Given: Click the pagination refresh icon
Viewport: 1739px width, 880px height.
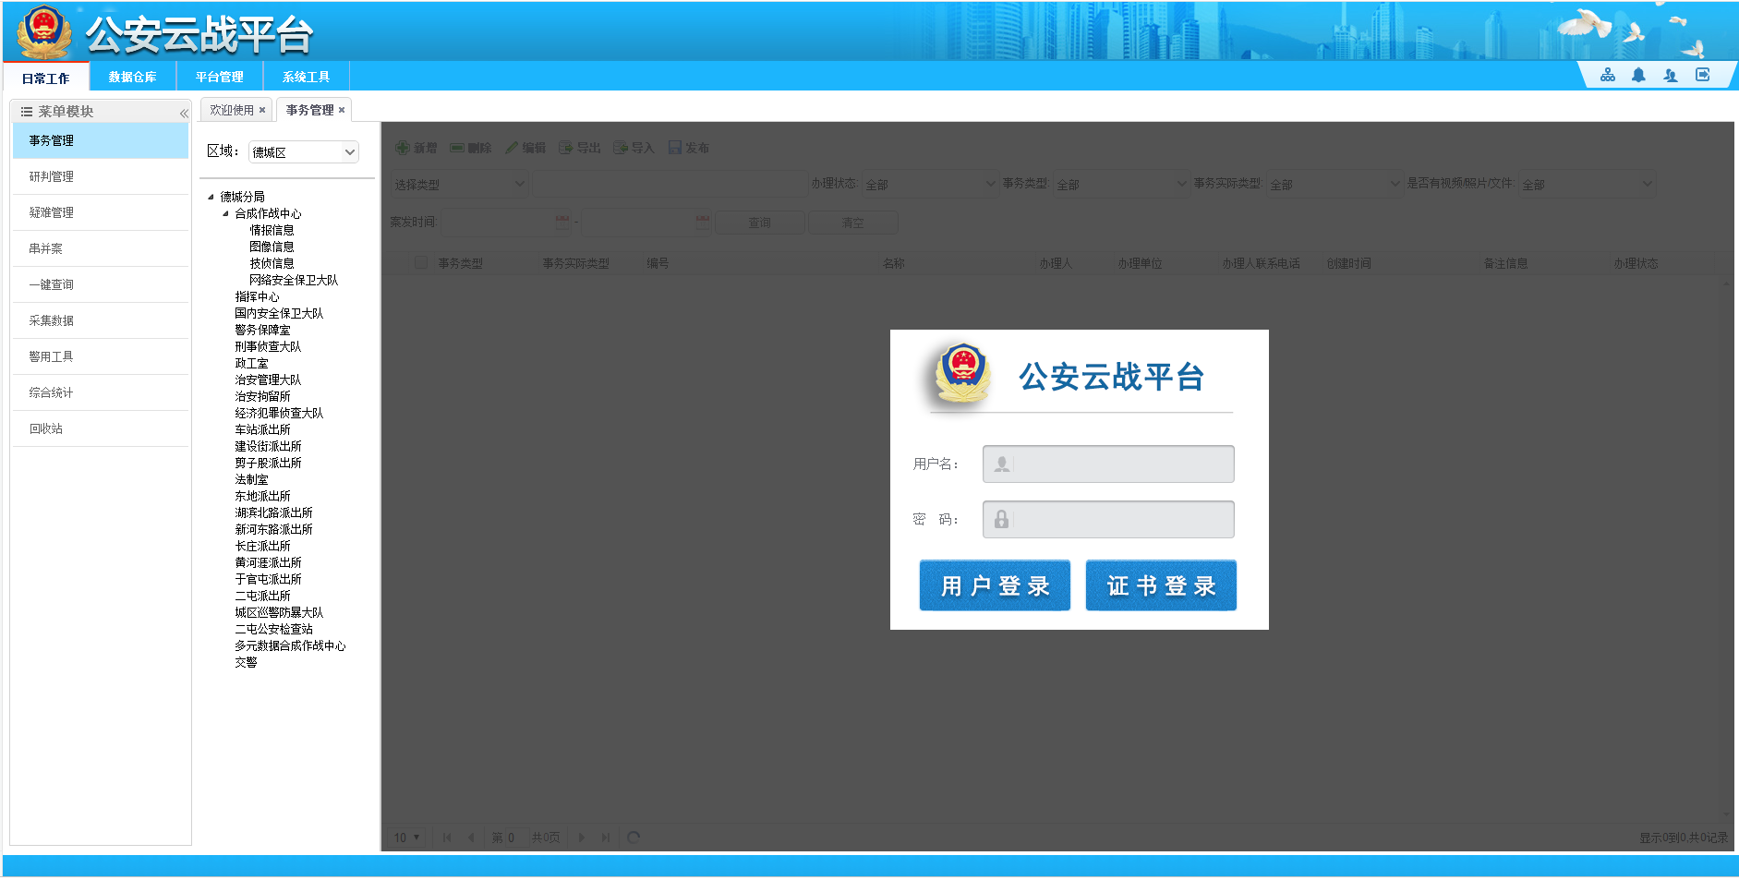Looking at the screenshot, I should coord(634,838).
